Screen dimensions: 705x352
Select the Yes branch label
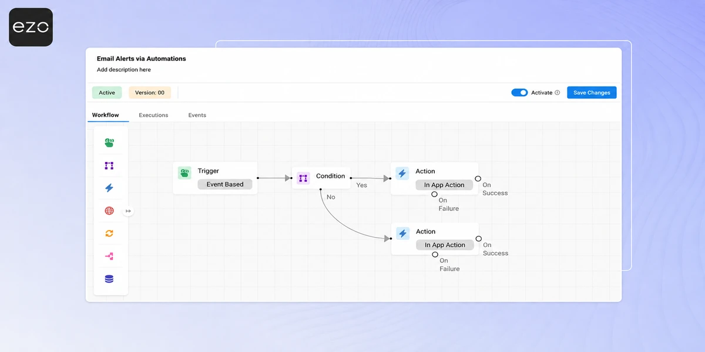coord(361,185)
